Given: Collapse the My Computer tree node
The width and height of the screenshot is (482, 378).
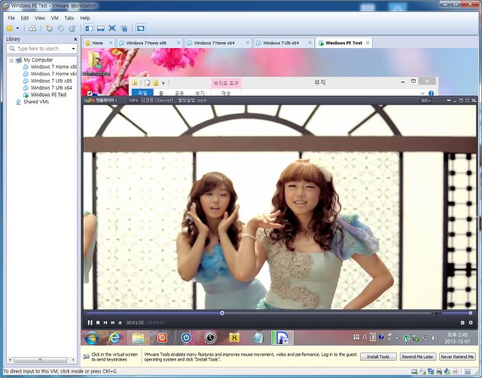Looking at the screenshot, I should [11, 60].
